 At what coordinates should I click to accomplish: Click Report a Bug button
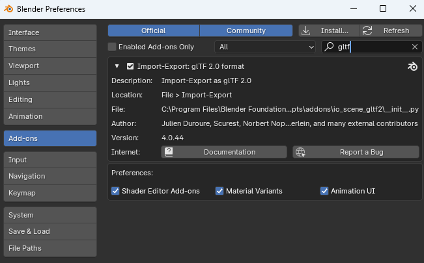click(x=356, y=152)
